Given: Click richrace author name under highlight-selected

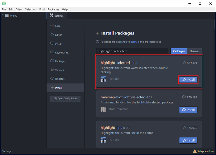Looking at the screenshot, I should (114, 79).
